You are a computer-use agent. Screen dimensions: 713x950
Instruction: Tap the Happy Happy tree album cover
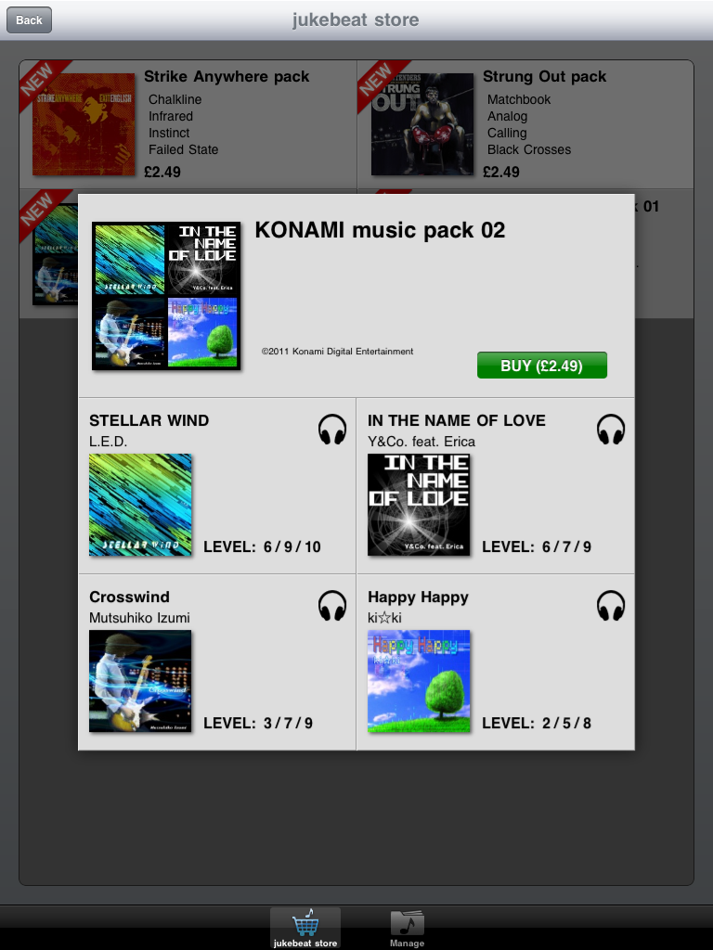419,681
